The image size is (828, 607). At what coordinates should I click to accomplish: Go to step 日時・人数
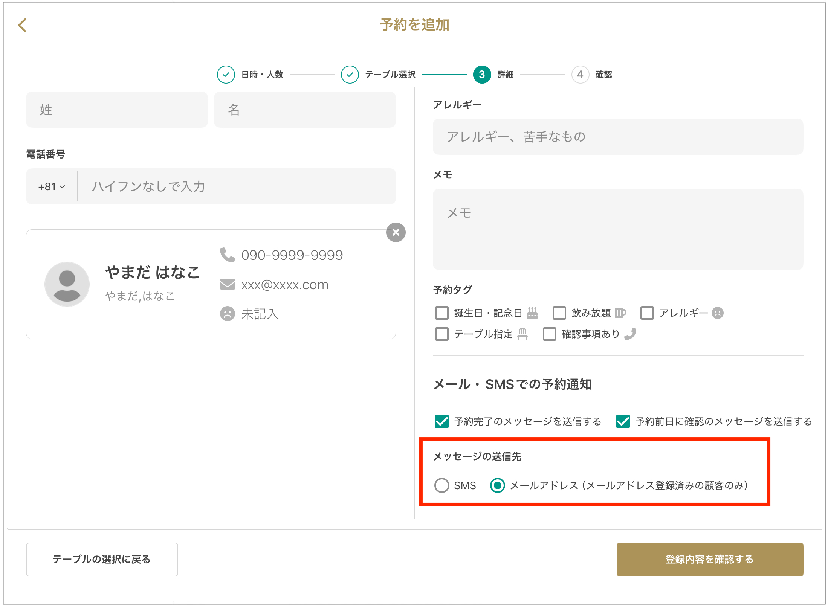point(226,75)
